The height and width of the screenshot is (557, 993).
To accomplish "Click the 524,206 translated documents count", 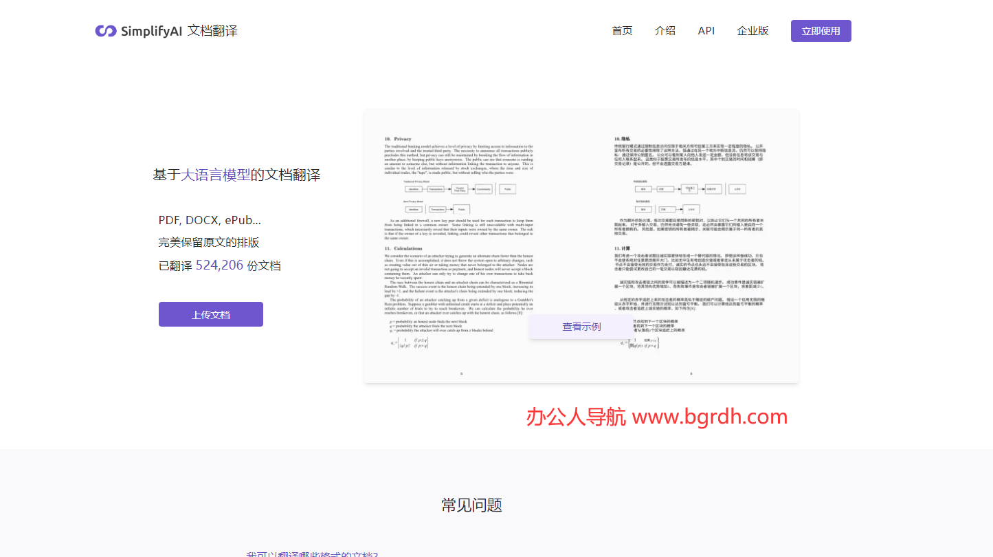I will 219,265.
